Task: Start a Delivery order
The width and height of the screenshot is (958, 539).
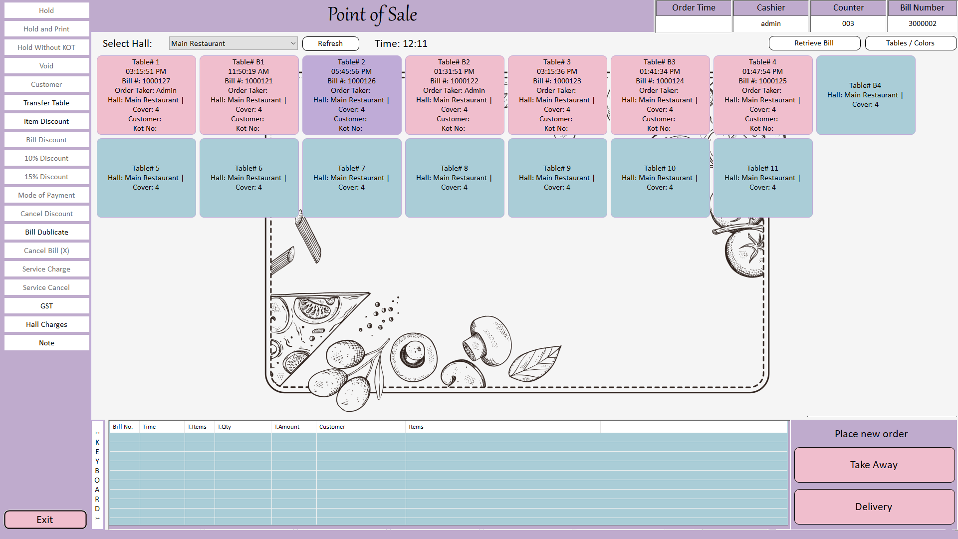Action: click(874, 507)
